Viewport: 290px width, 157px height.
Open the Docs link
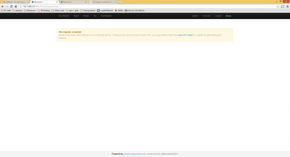229,16
